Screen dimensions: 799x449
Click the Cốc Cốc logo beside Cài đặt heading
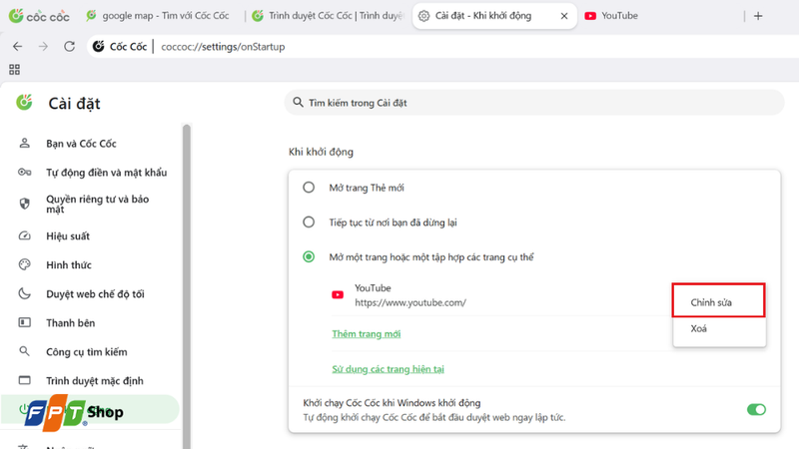[24, 103]
